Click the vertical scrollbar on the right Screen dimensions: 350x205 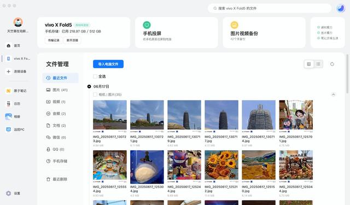click(x=347, y=74)
